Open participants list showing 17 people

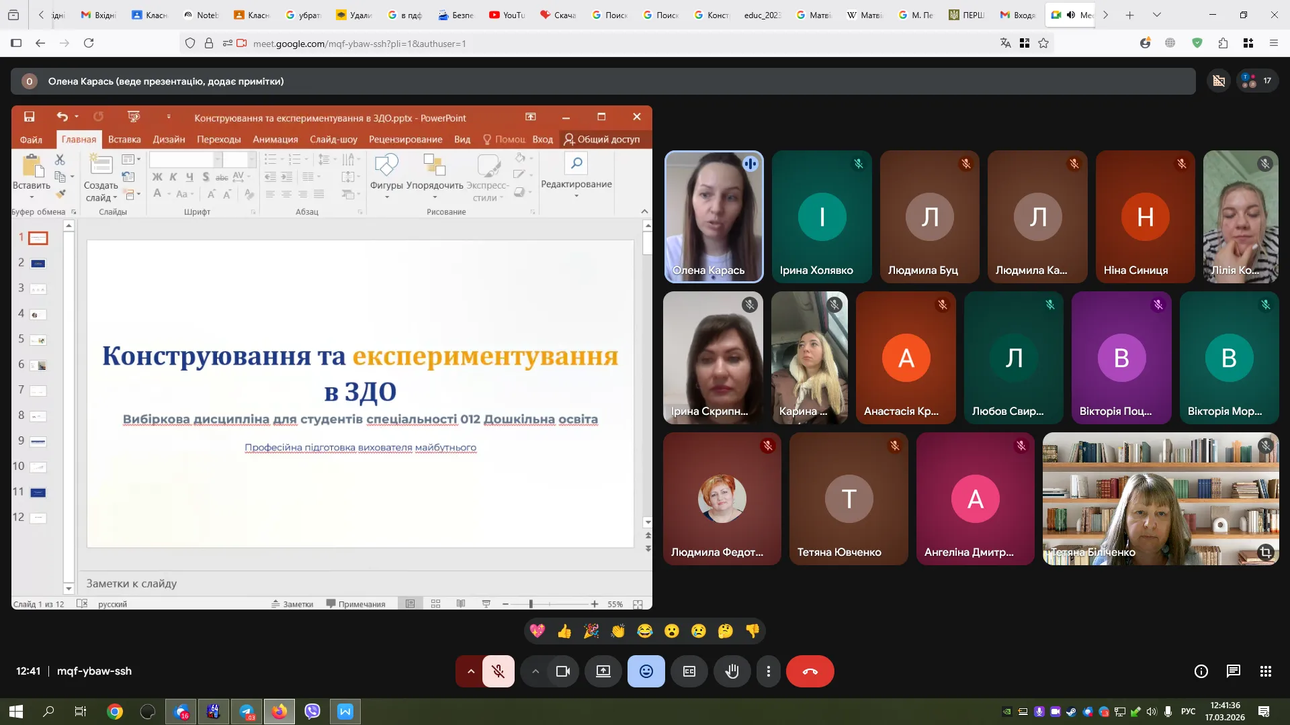point(1256,81)
